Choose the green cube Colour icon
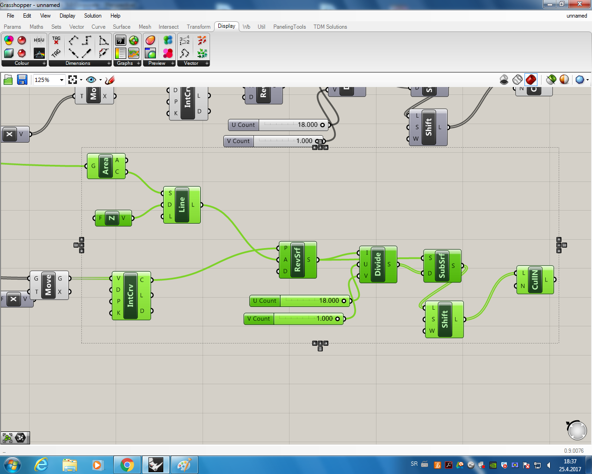The width and height of the screenshot is (592, 474). click(x=9, y=53)
